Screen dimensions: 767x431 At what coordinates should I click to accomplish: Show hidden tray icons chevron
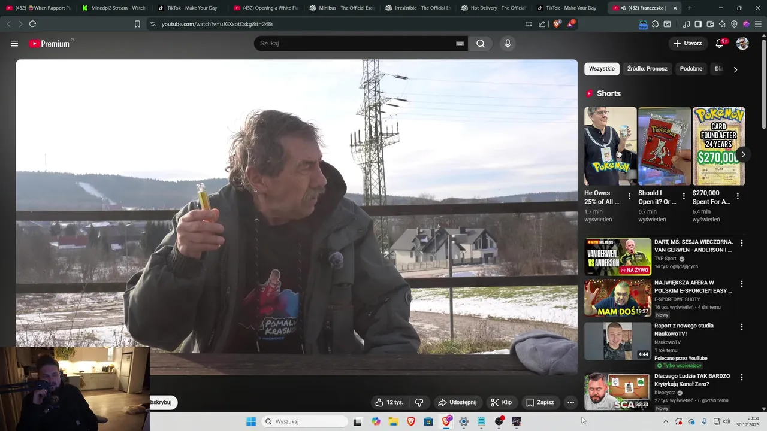click(x=665, y=421)
